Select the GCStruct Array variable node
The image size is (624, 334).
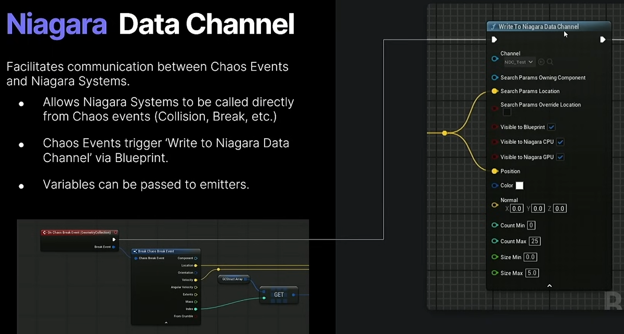(233, 279)
